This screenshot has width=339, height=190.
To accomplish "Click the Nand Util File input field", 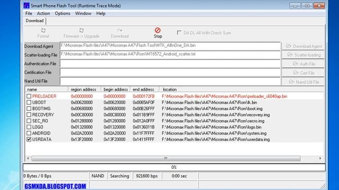I will [x=170, y=81].
